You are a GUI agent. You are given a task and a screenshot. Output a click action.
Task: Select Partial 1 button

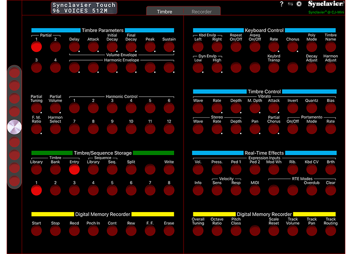(x=37, y=47)
